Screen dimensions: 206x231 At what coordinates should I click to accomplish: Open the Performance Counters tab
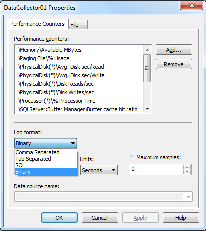coord(38,24)
